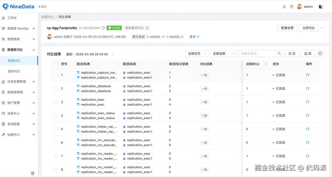This screenshot has height=177, width=332.
Task: Open the 全部状态 status filter dropdown
Action: (197, 54)
